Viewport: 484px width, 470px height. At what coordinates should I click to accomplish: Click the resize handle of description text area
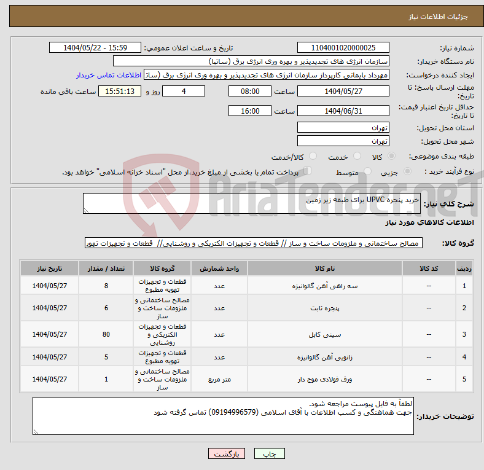pyautogui.click(x=86, y=211)
